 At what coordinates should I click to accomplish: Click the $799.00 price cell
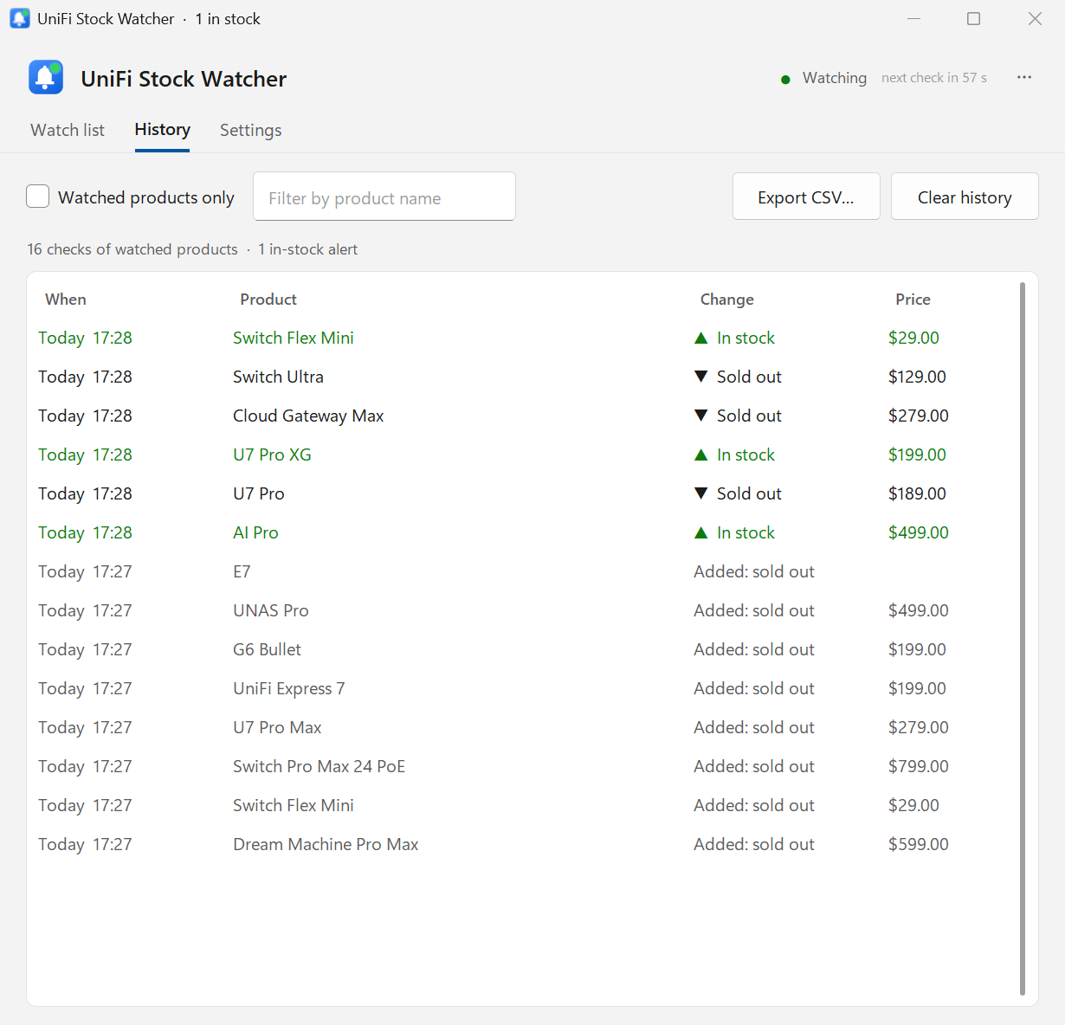pos(919,766)
